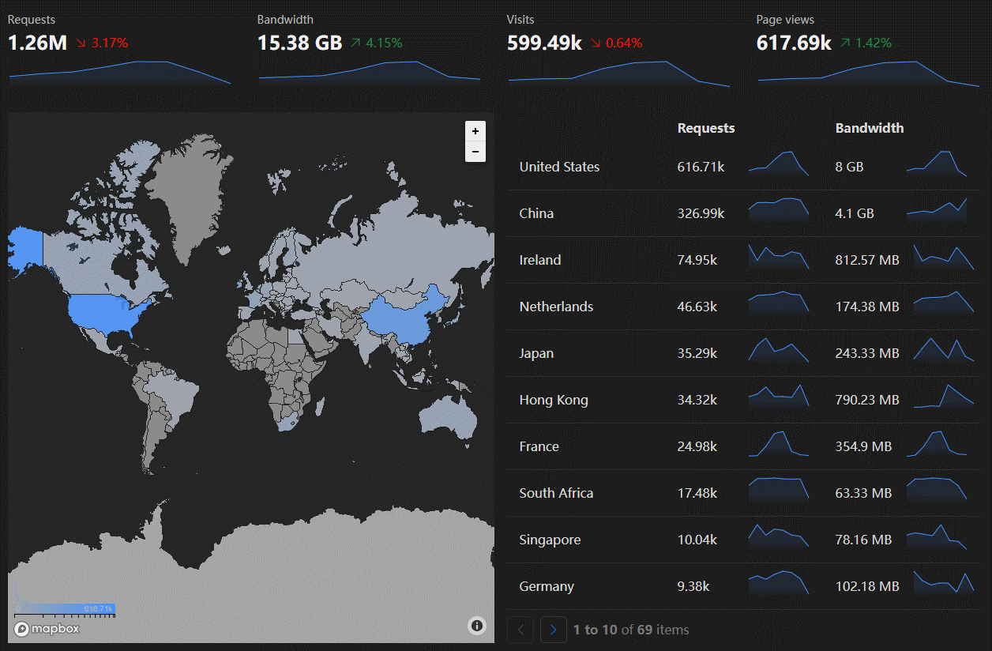Click the Ireland requests sparkline
Screen dimensions: 992x651
[x=779, y=258]
